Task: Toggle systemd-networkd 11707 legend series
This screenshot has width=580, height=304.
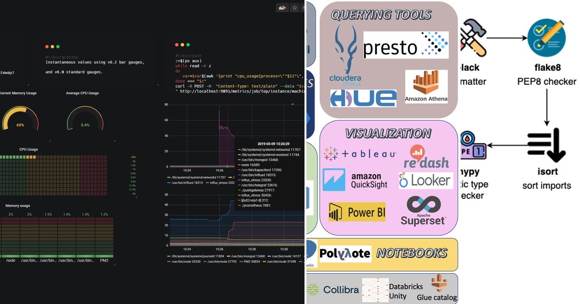Action: 195,178
